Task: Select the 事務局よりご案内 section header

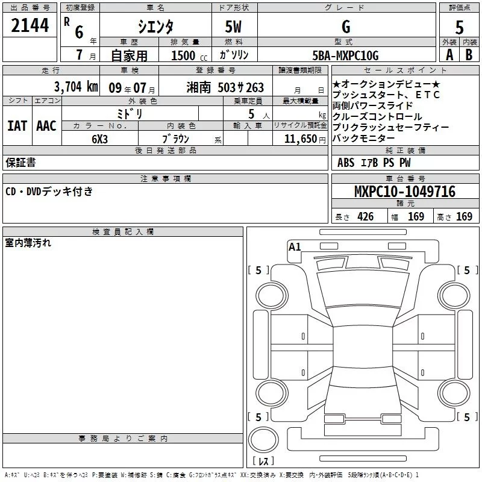Action: (x=123, y=439)
